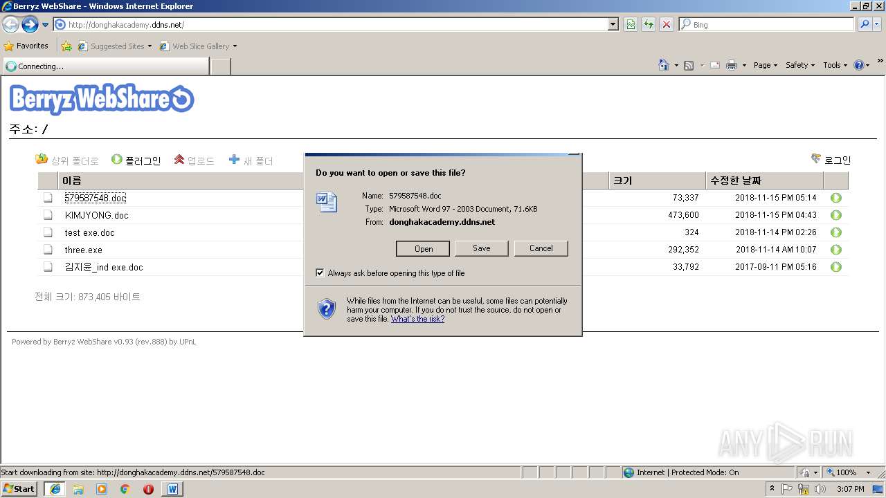
Task: Open the What's the risk? link
Action: click(417, 319)
